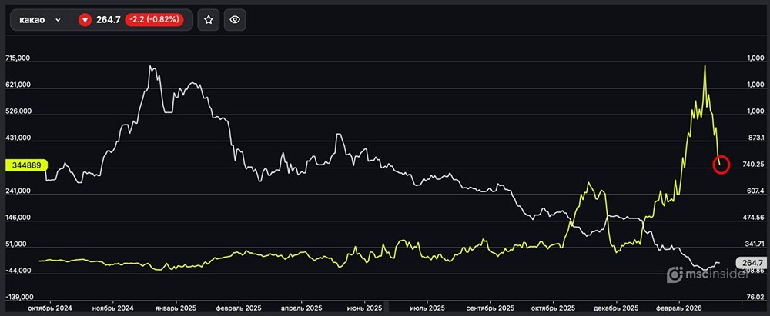Click the 264.7 price in header
Image resolution: width=770 pixels, height=316 pixels.
pos(109,21)
